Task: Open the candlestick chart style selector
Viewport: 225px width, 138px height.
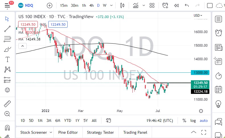Action: pyautogui.click(x=122, y=5)
